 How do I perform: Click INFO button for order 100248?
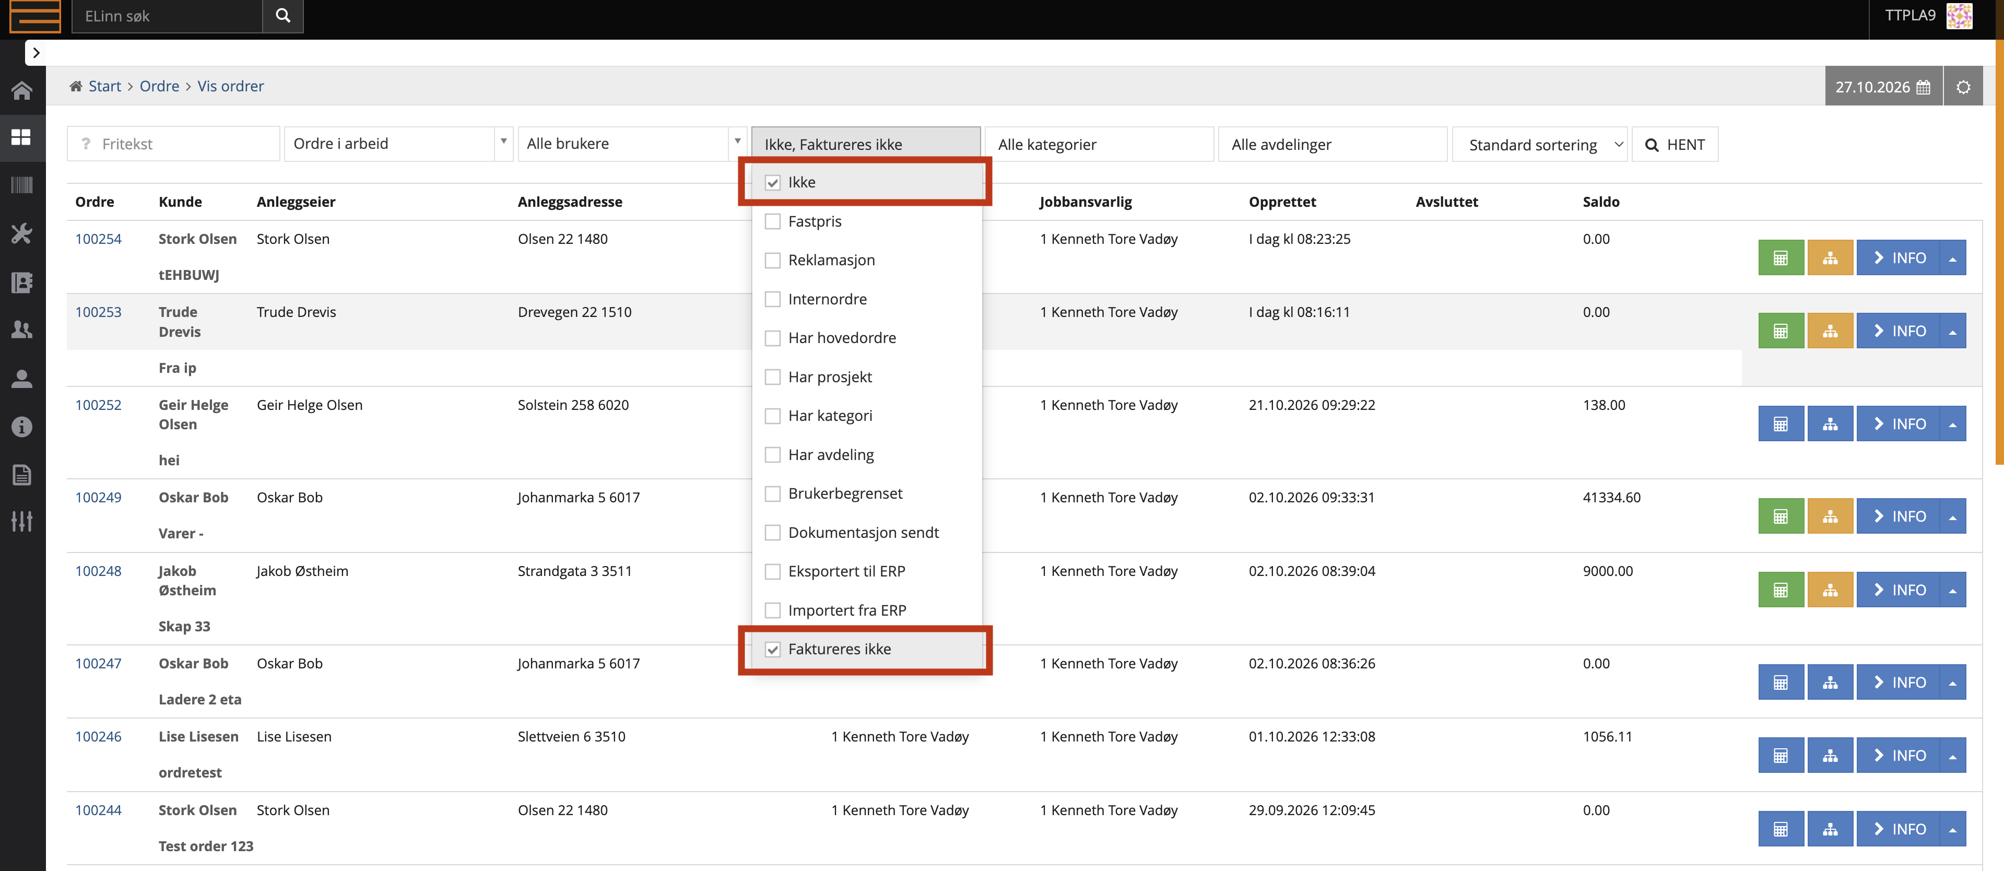coord(1898,590)
